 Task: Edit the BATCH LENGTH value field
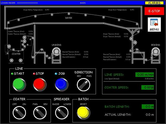pyautogui.click(x=148, y=107)
